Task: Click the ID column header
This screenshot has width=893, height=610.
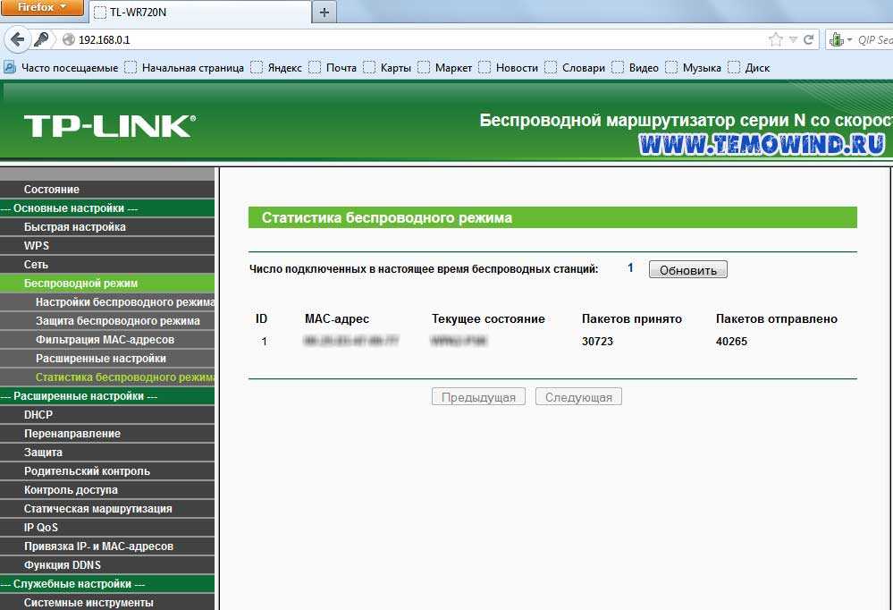Action: pos(261,319)
